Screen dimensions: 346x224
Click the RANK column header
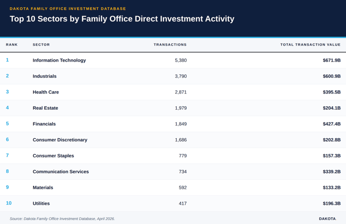(x=12, y=45)
